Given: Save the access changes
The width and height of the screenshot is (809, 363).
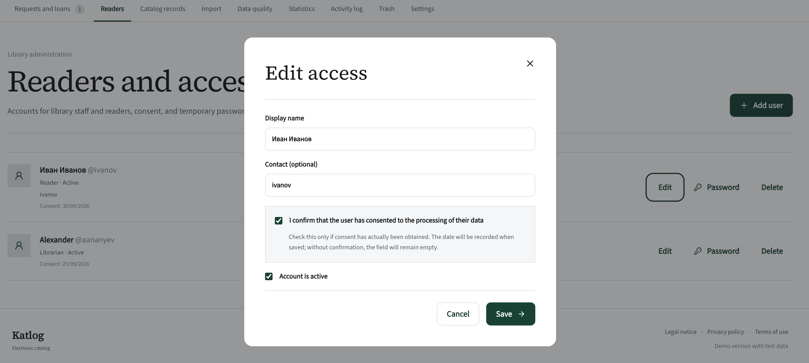Looking at the screenshot, I should tap(511, 314).
